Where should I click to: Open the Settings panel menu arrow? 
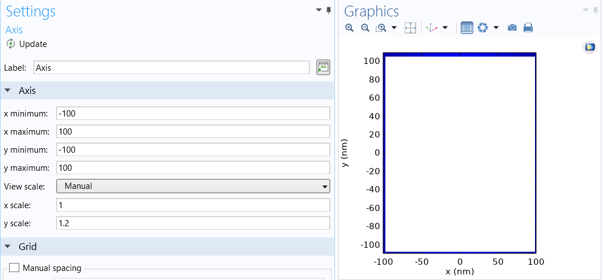click(319, 10)
